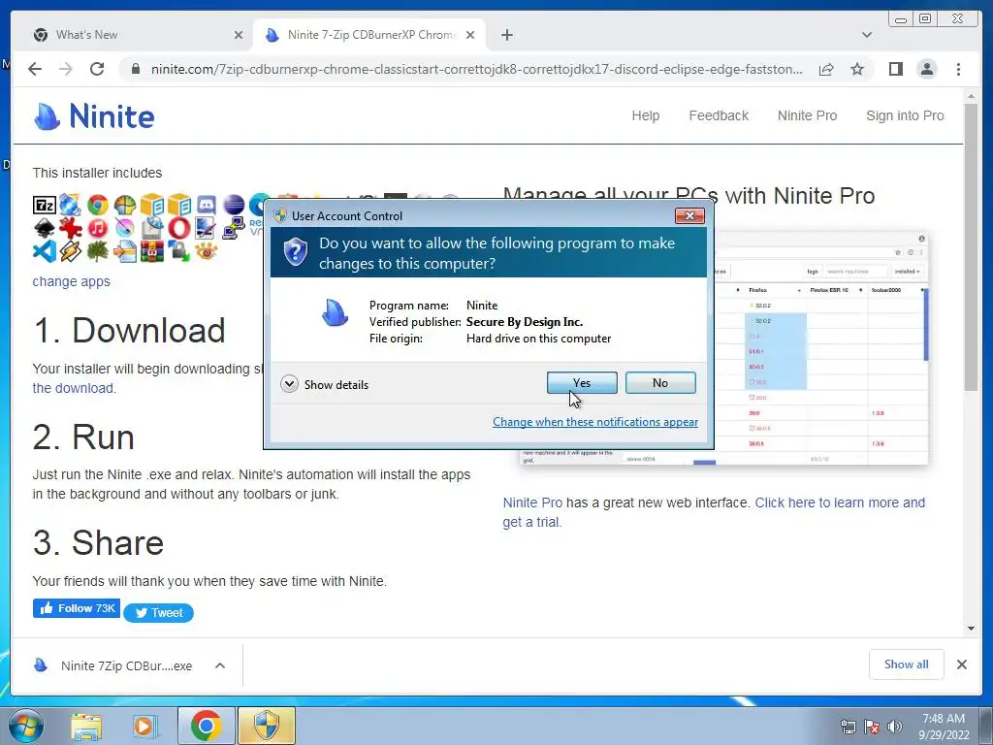Open Windows Explorer from taskbar
The height and width of the screenshot is (745, 993).
(x=86, y=726)
